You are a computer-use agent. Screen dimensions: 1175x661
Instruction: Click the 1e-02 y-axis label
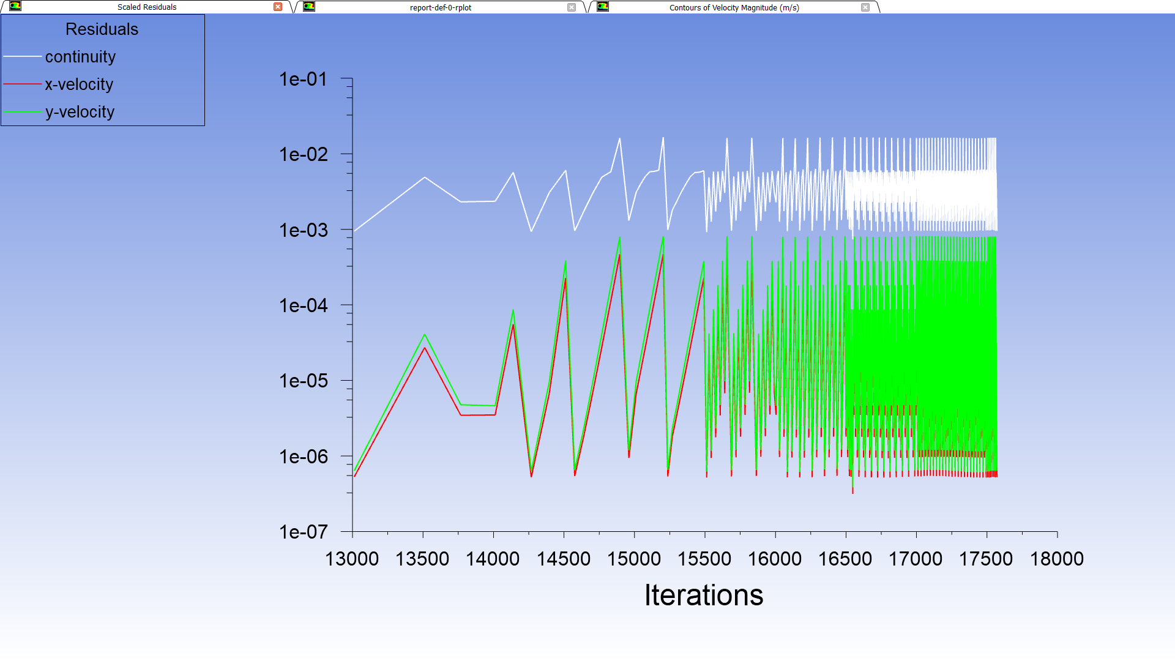[x=304, y=154]
